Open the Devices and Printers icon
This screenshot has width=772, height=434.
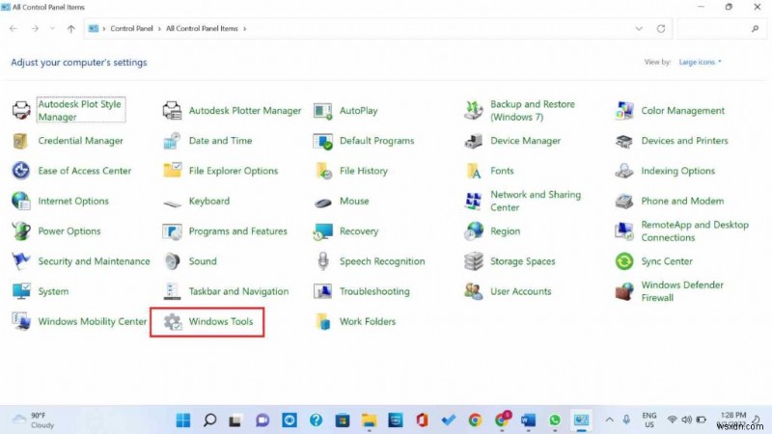pyautogui.click(x=623, y=141)
